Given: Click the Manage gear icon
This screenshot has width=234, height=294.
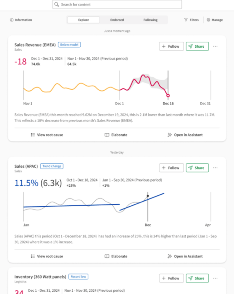Looking at the screenshot, I should click(208, 20).
